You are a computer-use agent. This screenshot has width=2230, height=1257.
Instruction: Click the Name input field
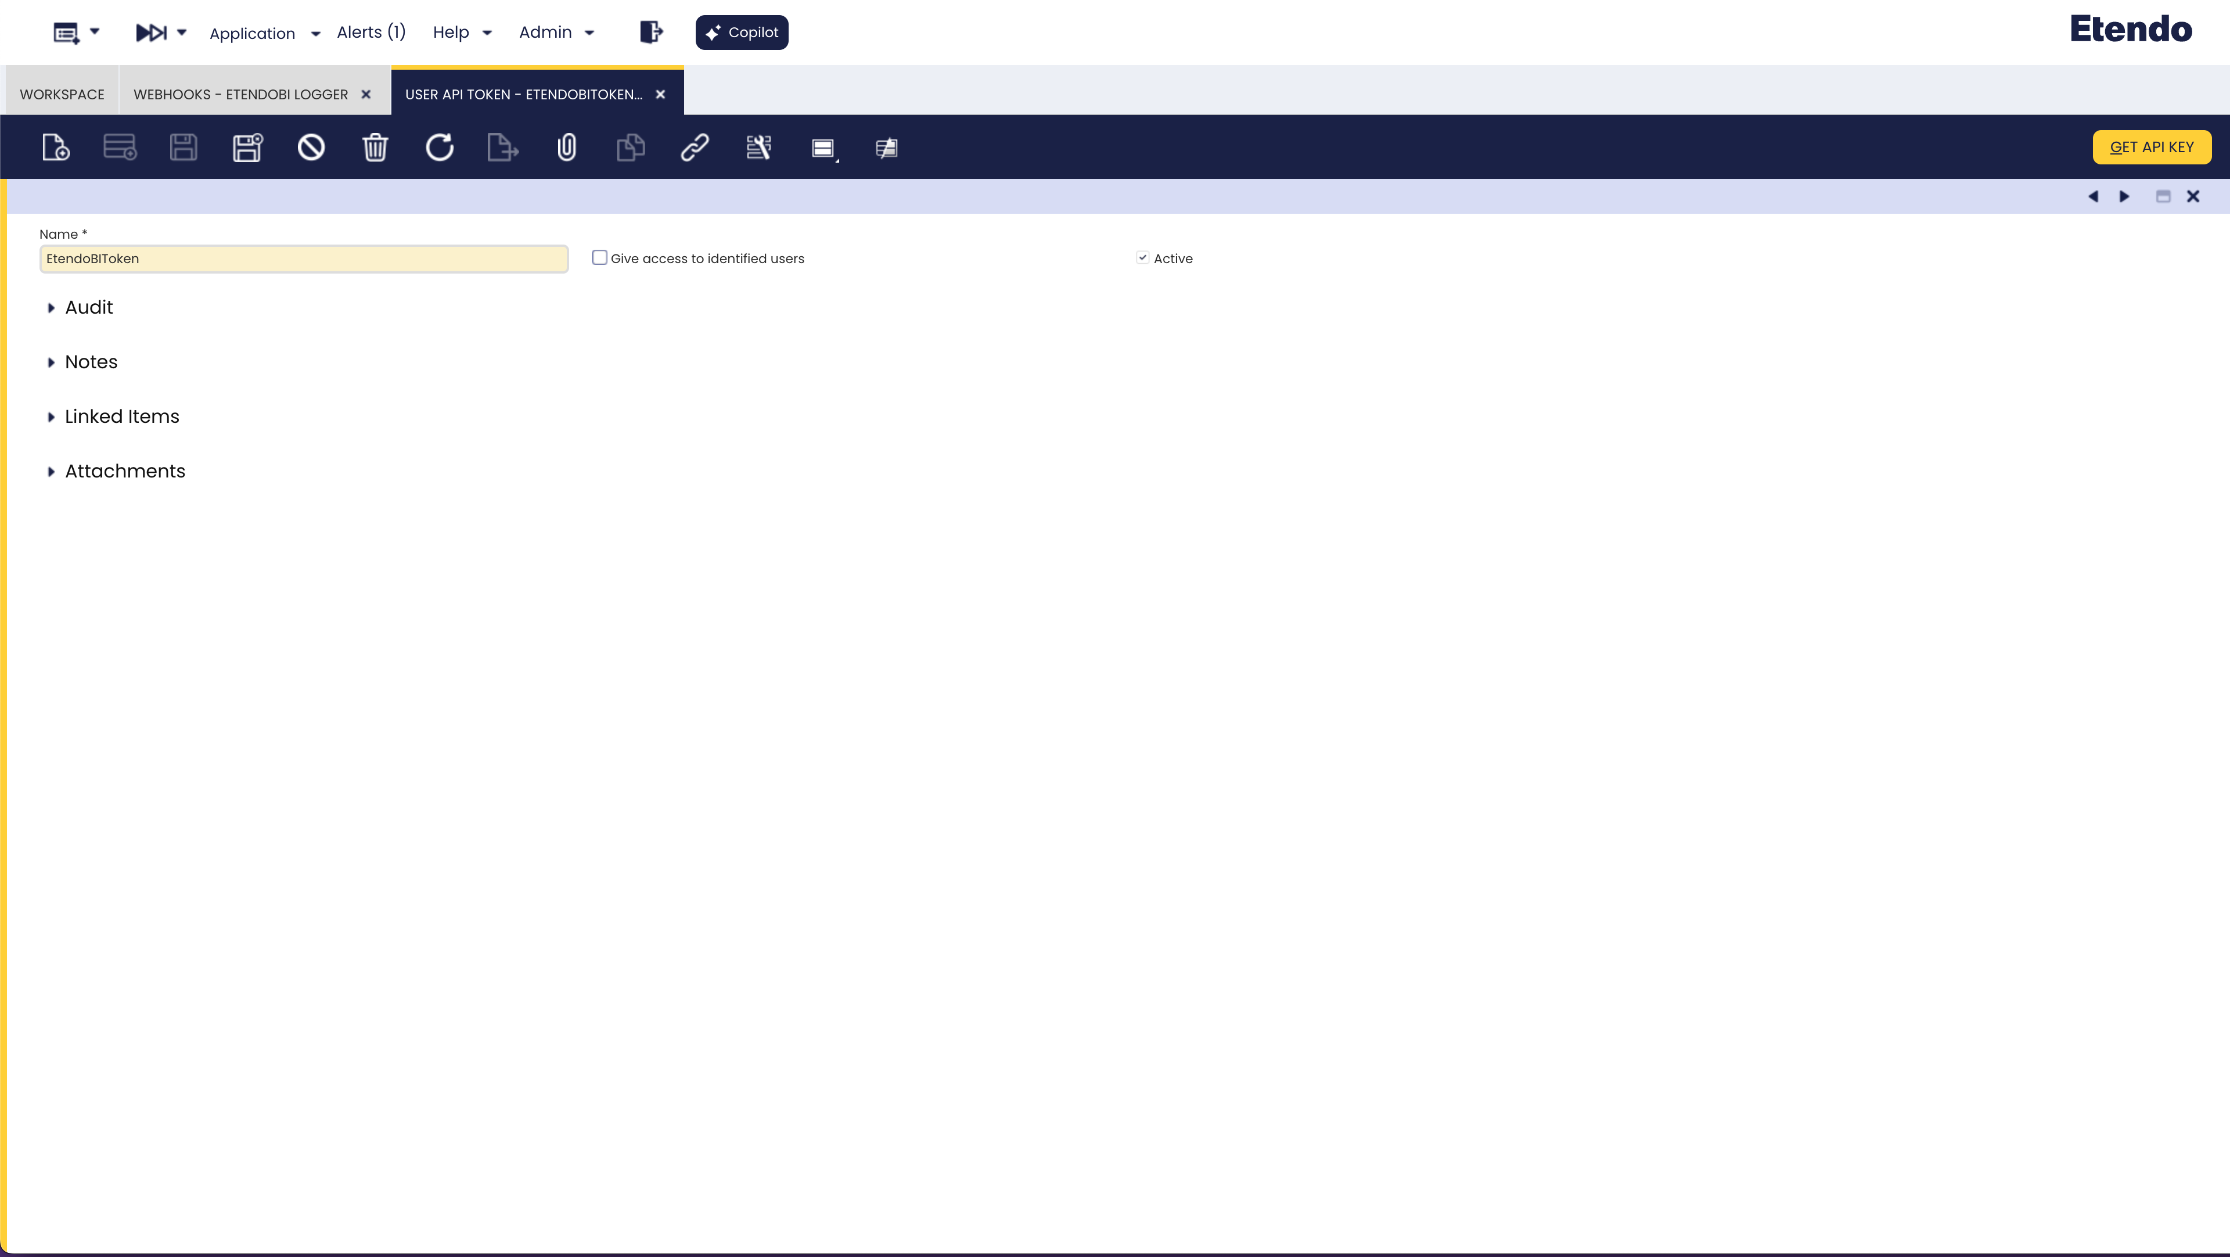304,259
